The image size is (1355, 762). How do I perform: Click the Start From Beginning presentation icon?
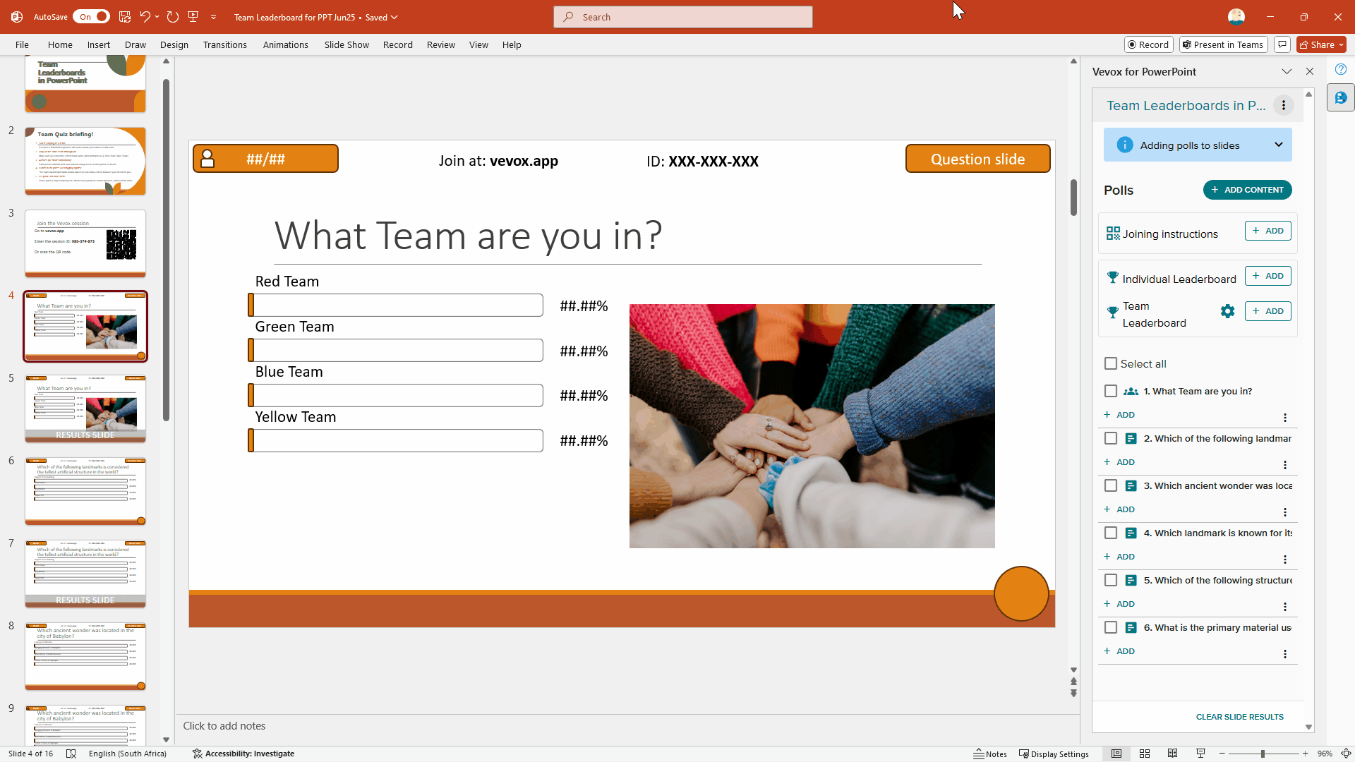(x=193, y=17)
